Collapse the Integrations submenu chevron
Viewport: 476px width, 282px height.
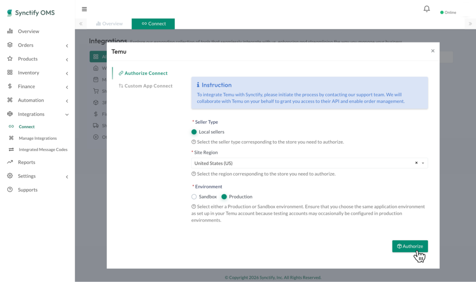[x=67, y=115]
